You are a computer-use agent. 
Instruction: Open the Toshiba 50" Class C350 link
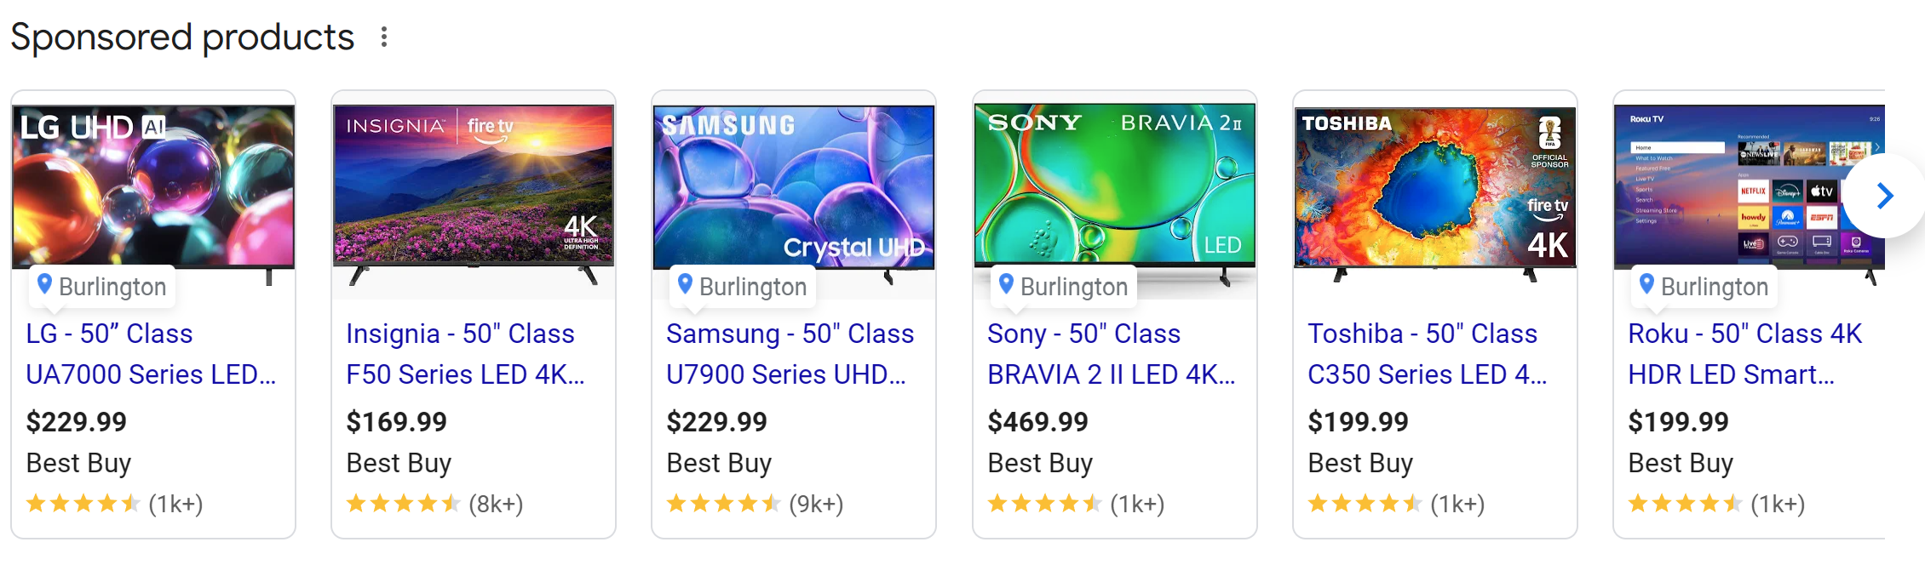click(1427, 354)
